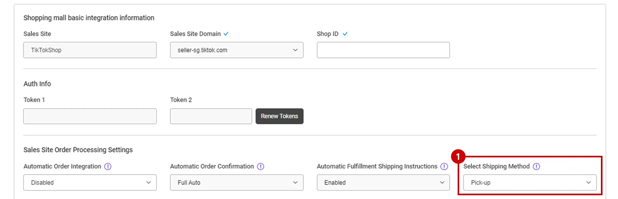Open the Sales Site Domain dropdown
This screenshot has width=618, height=199.
pos(237,50)
